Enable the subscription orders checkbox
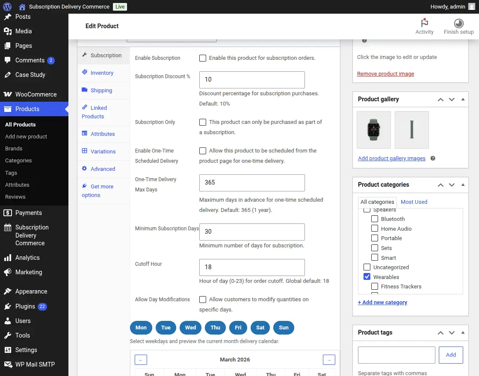 pyautogui.click(x=203, y=58)
